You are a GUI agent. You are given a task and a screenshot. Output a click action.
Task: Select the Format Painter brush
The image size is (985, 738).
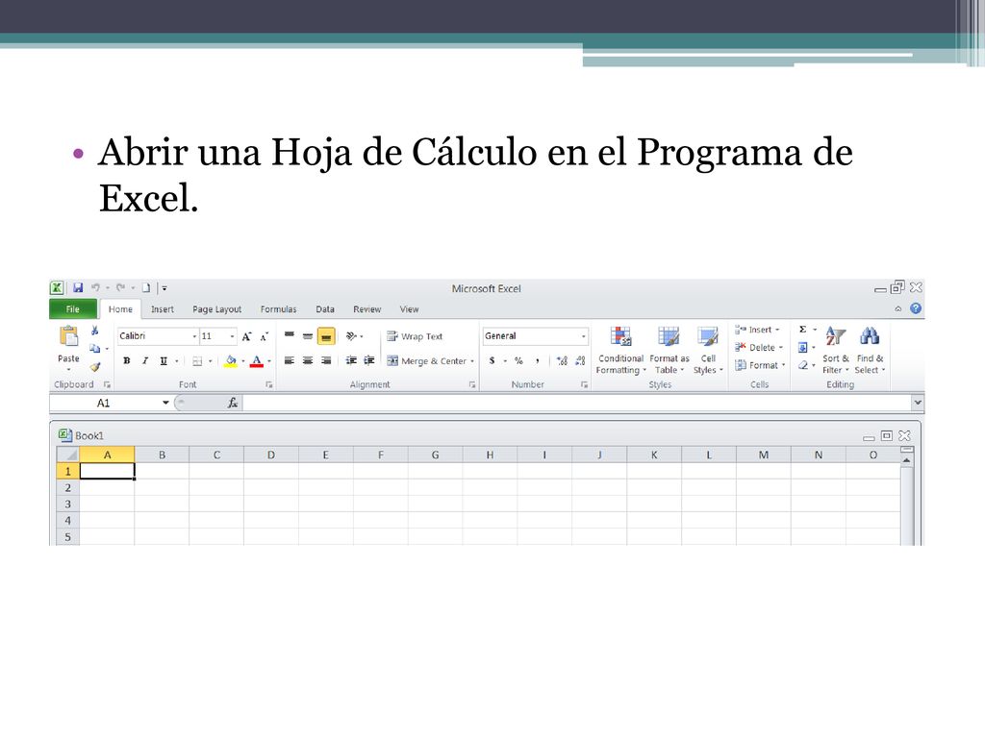pos(95,366)
